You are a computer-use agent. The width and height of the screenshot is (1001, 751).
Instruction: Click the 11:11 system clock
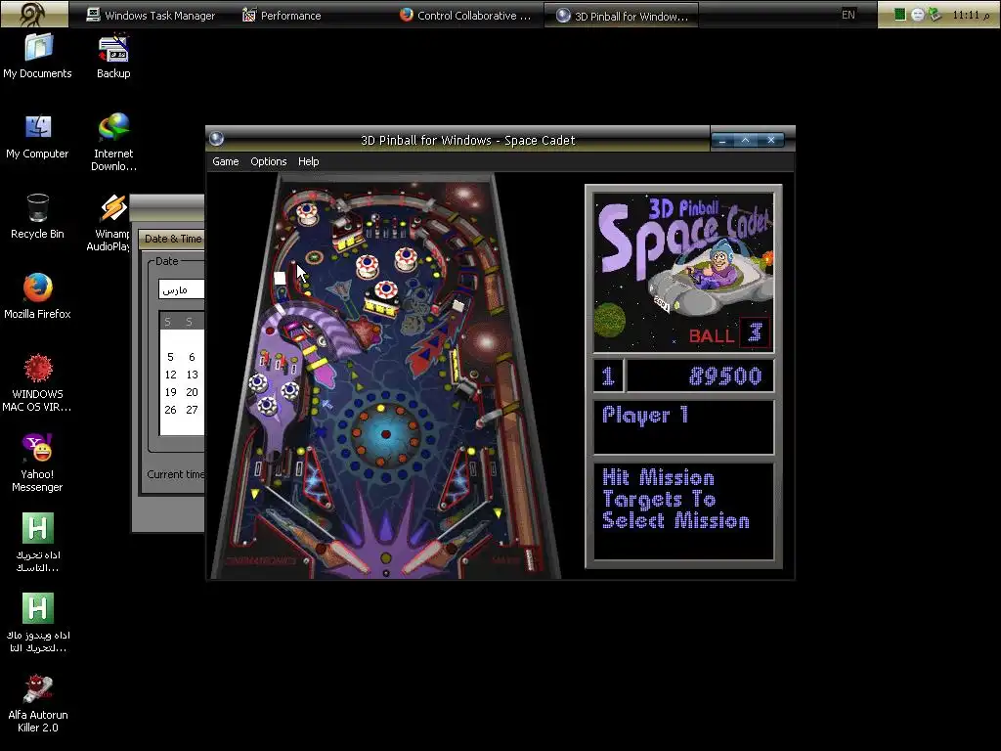point(971,14)
